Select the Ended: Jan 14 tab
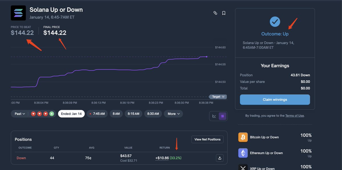Viewport: 342px width, 170px height. 71,114
